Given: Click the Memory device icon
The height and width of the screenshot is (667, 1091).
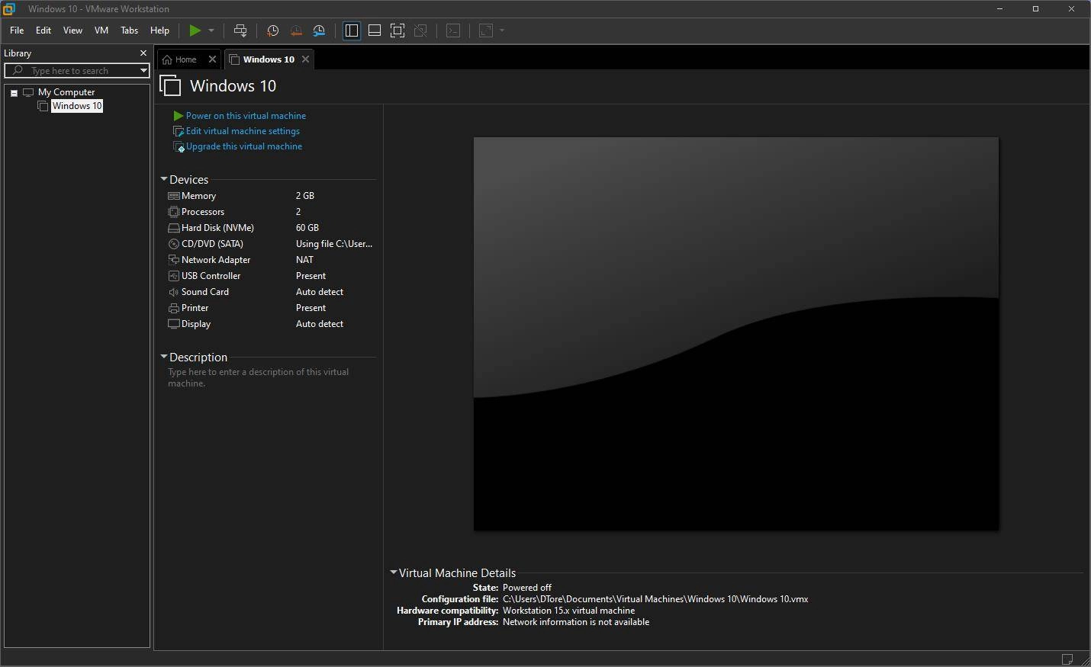Looking at the screenshot, I should (174, 196).
